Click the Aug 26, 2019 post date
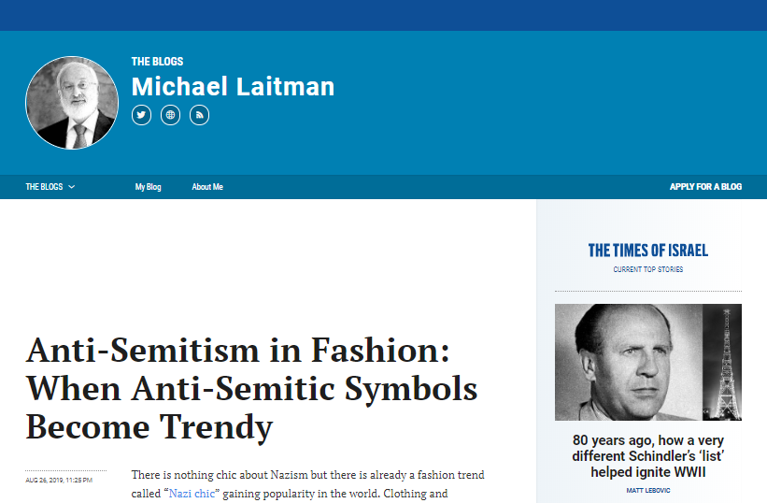The width and height of the screenshot is (767, 503). click(x=59, y=481)
